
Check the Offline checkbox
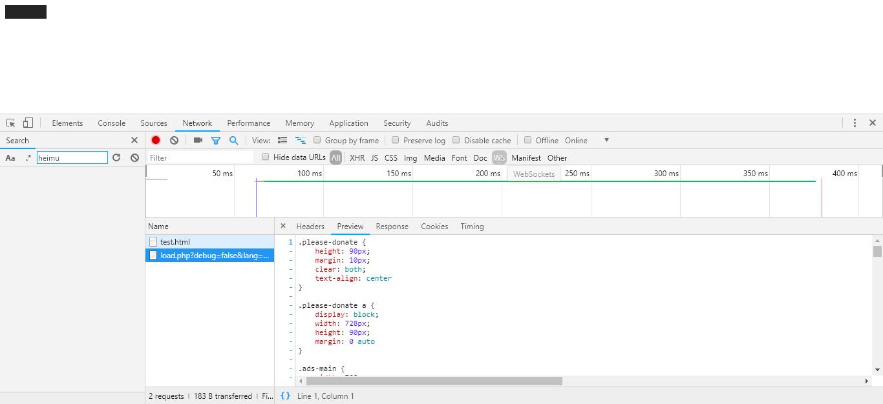[x=527, y=140]
